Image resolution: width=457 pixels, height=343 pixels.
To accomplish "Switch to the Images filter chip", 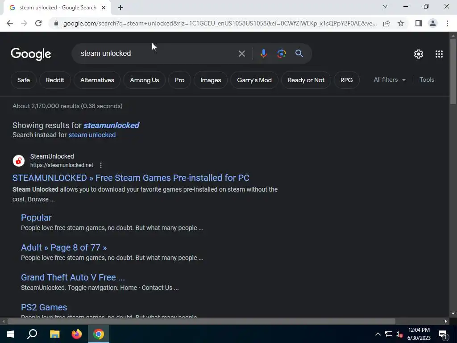I will coord(211,80).
